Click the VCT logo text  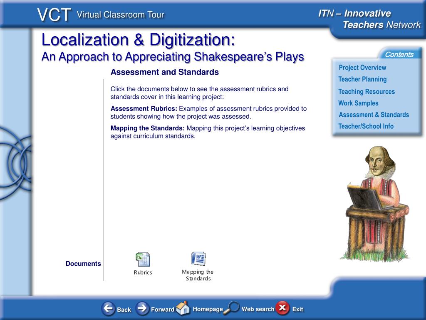tap(54, 15)
